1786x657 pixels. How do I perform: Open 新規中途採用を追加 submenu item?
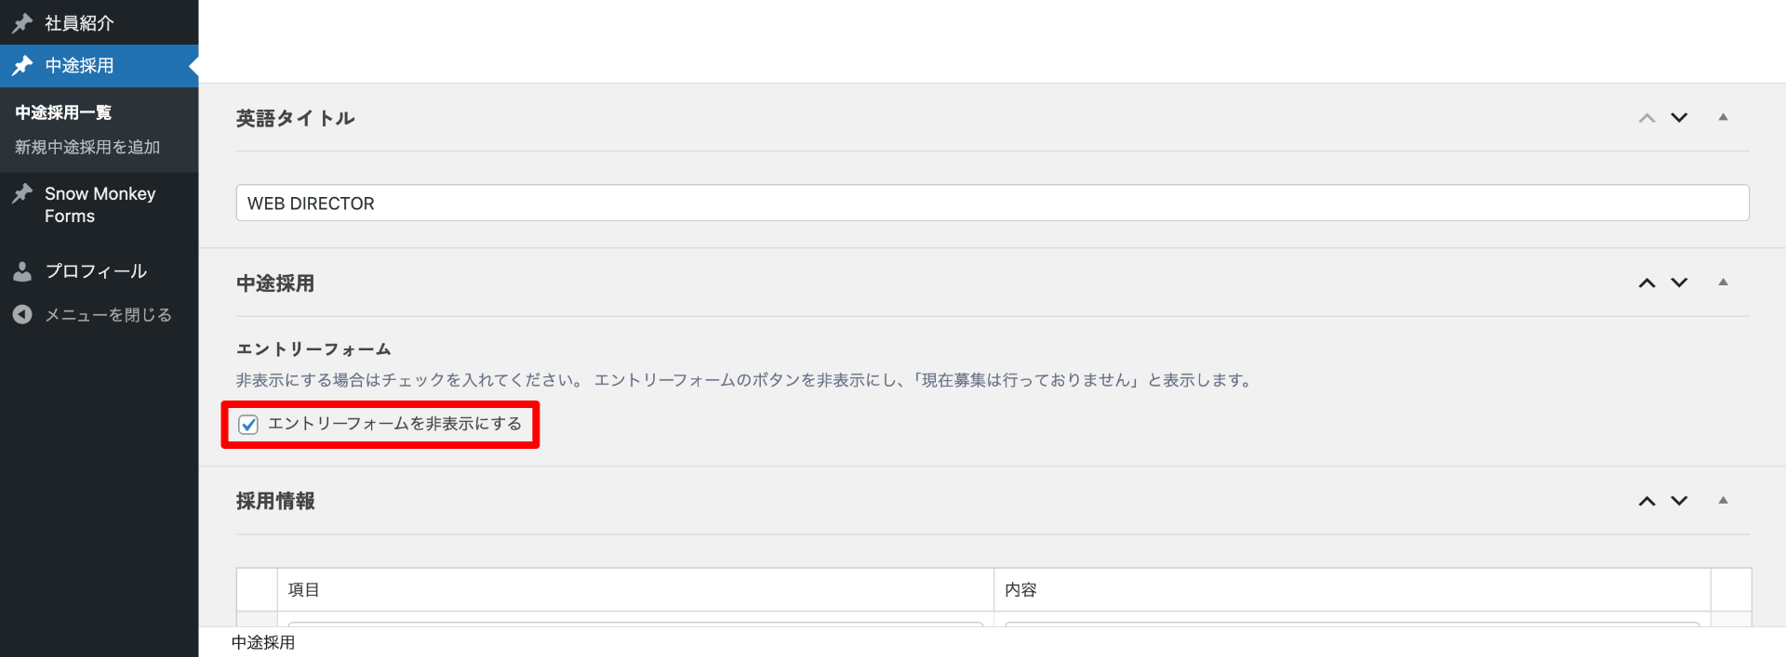click(87, 147)
